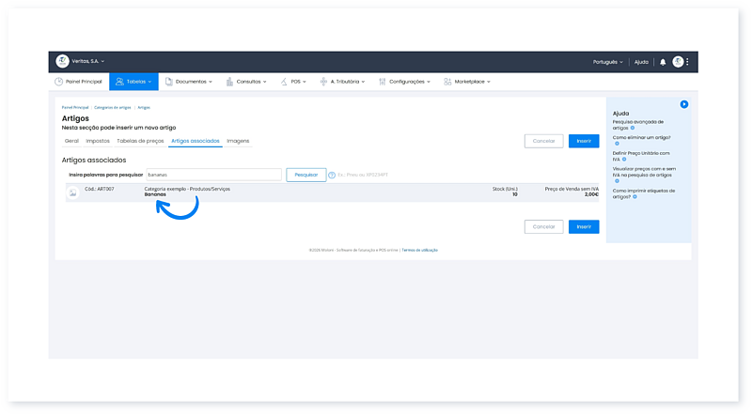The image size is (752, 415).
Task: Switch to the Tabelas de preços tab
Action: (x=140, y=141)
